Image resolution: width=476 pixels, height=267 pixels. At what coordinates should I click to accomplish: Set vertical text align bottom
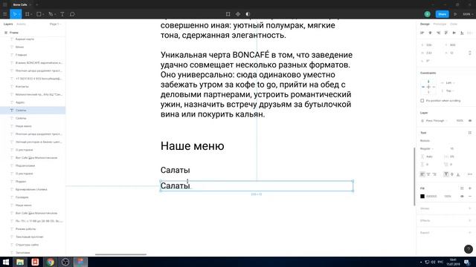click(x=458, y=174)
